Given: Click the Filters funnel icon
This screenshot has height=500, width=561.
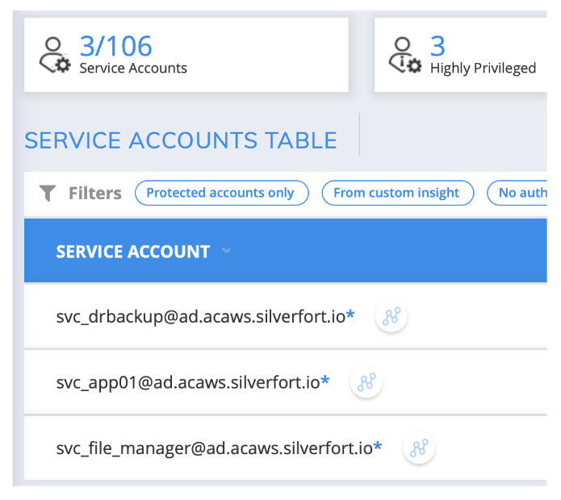Looking at the screenshot, I should point(48,193).
